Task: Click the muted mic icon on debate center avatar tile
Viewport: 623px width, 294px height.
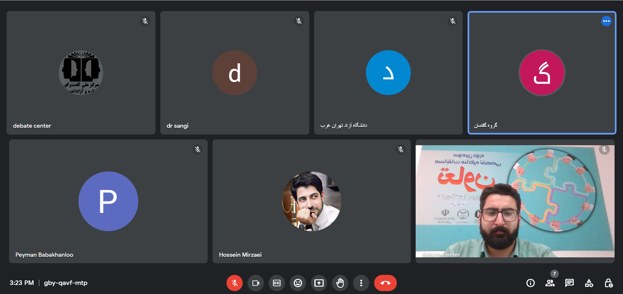Action: (x=145, y=21)
